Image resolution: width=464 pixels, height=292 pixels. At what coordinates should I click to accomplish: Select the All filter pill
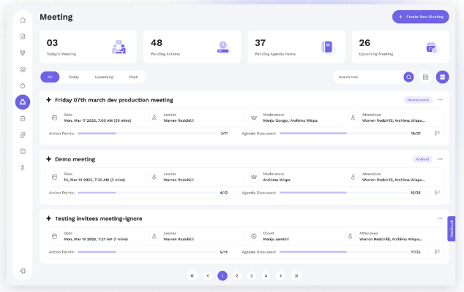pyautogui.click(x=50, y=77)
